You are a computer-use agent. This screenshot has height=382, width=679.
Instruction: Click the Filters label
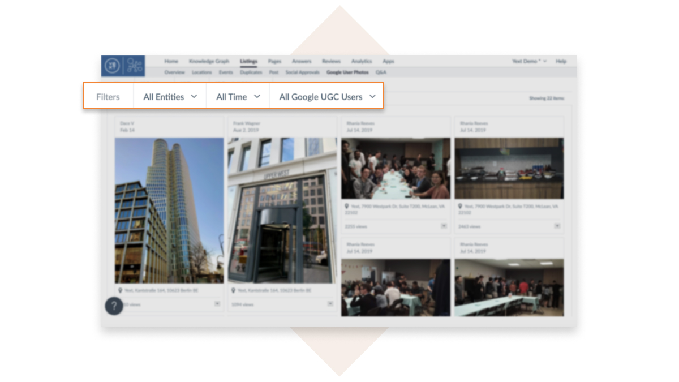108,97
